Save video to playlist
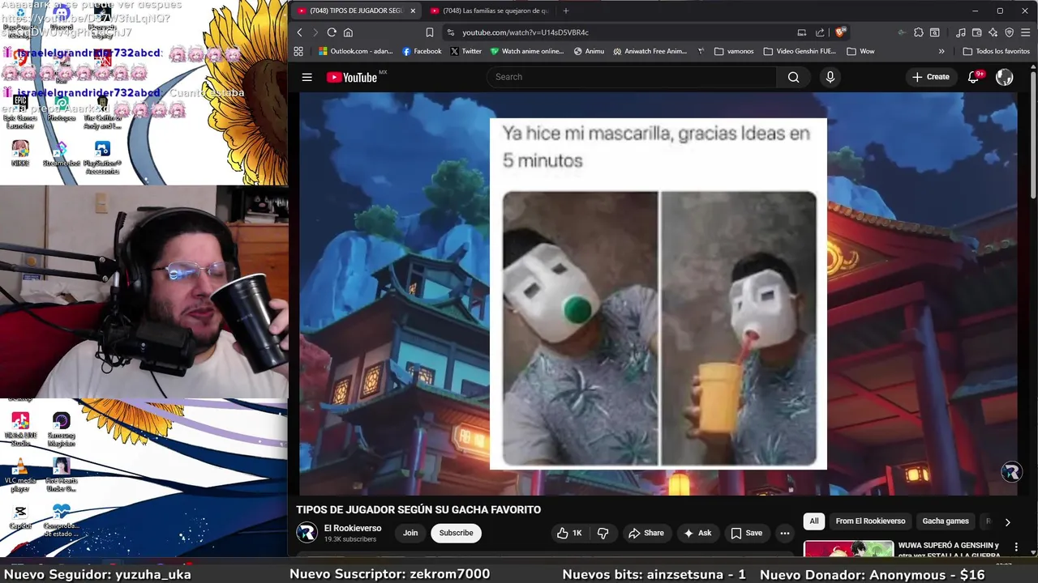Image resolution: width=1038 pixels, height=583 pixels. tap(747, 533)
